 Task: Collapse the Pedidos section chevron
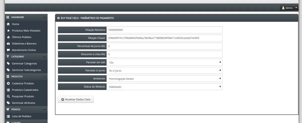coord(45,110)
